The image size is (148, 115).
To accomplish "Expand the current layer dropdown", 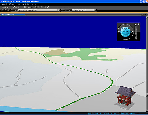I will [95, 10].
